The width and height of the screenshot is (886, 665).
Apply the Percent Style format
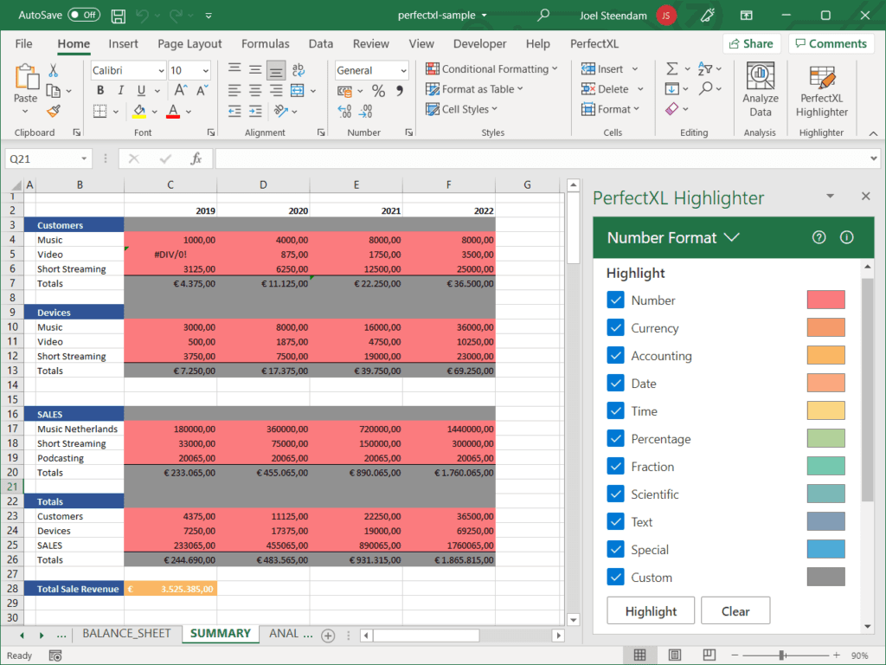pyautogui.click(x=377, y=89)
